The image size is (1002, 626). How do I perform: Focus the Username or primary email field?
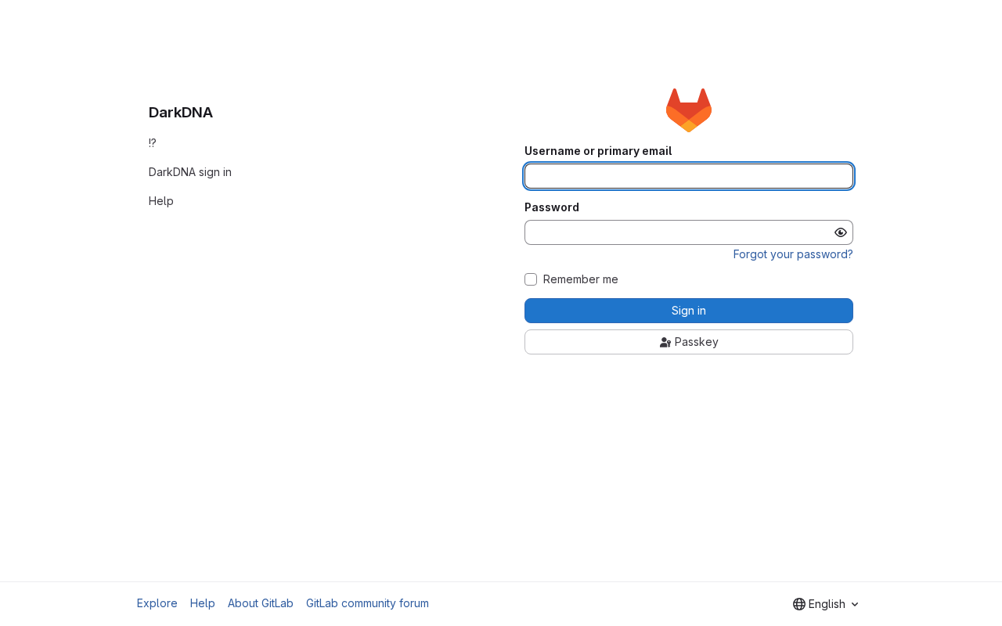tap(689, 176)
